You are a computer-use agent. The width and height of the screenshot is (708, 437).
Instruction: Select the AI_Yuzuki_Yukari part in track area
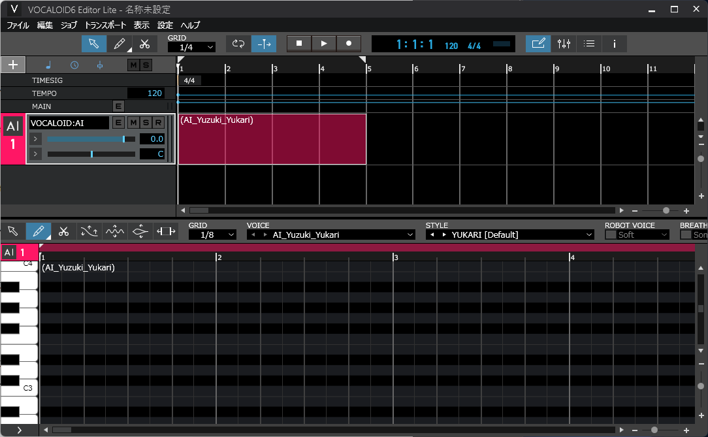point(272,139)
